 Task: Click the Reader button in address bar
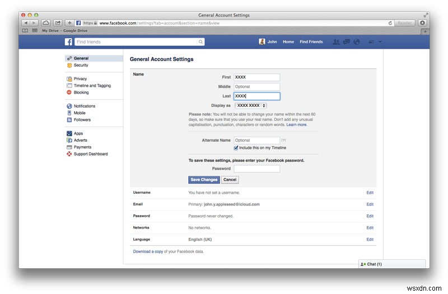[404, 23]
